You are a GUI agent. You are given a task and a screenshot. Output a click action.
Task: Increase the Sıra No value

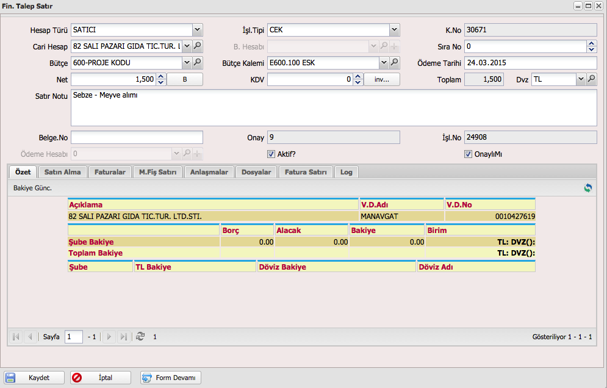point(592,43)
